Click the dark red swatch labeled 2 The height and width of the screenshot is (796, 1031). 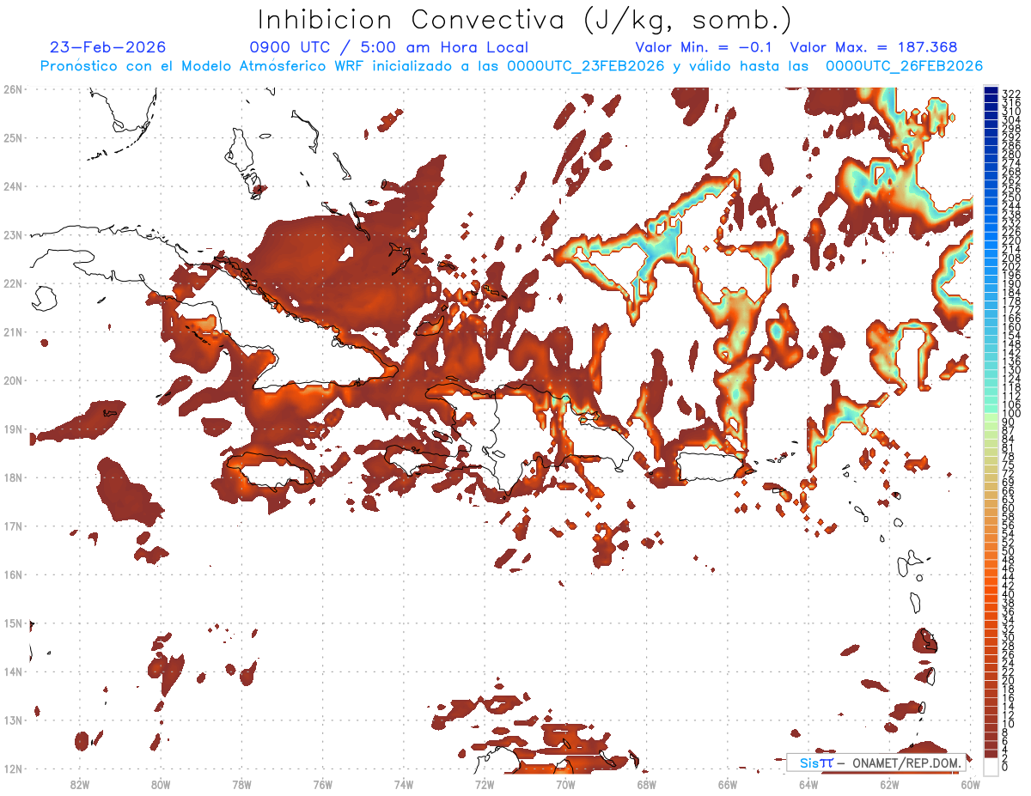tap(991, 753)
